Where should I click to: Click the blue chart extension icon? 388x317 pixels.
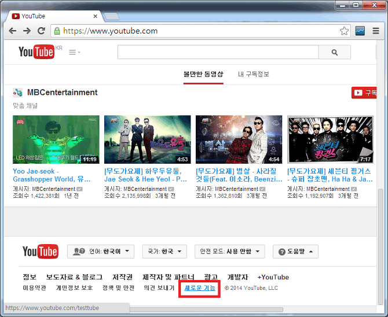point(360,31)
